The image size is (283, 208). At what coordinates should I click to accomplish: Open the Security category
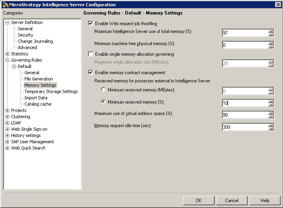(x=26, y=35)
